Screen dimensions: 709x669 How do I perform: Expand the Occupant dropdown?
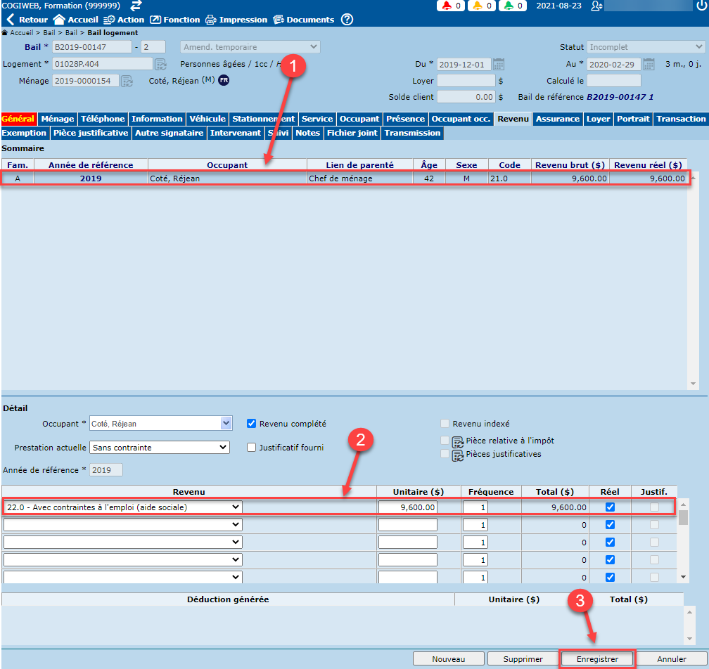click(226, 424)
